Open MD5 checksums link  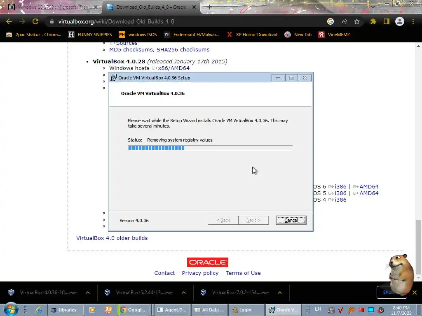tap(131, 49)
